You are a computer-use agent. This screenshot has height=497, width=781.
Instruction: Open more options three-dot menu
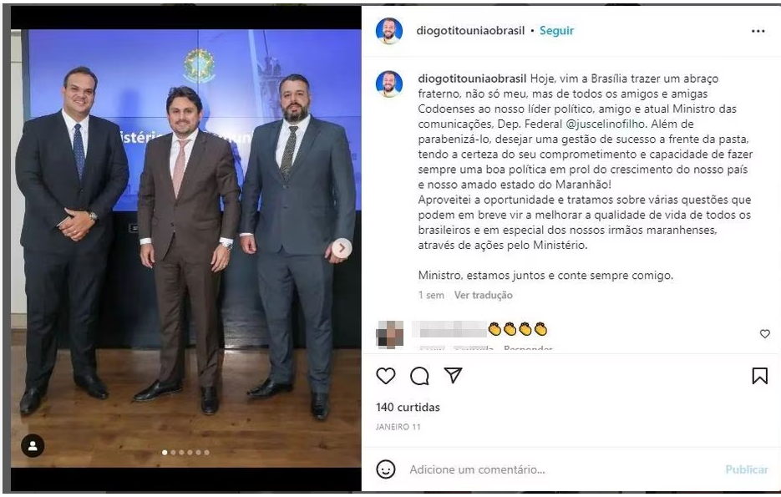coord(758,31)
